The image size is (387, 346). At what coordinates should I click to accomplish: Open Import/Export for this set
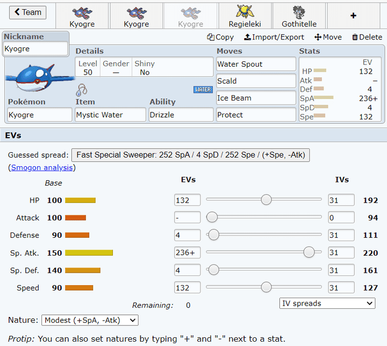point(274,37)
